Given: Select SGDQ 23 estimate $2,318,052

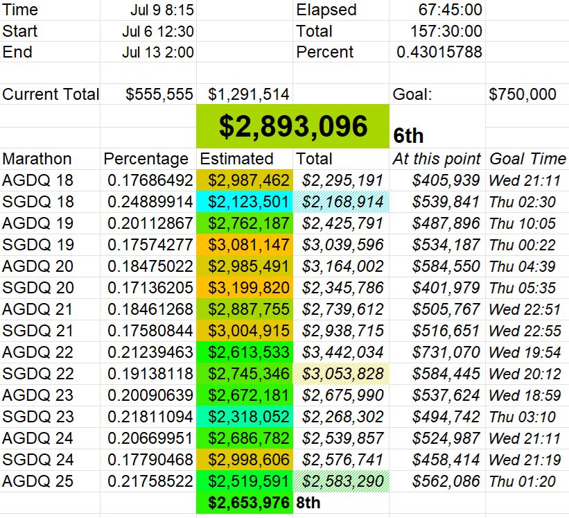Looking at the screenshot, I should click(245, 416).
